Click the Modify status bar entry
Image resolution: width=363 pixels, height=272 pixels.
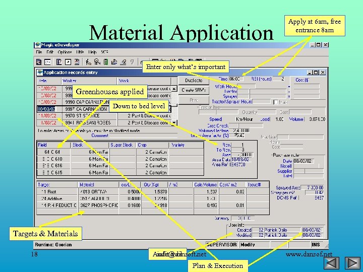254,244
